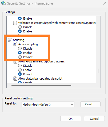Click the Reset... button

point(90,104)
